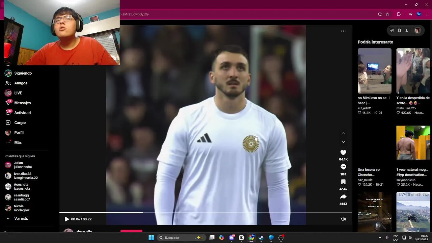The height and width of the screenshot is (243, 432).
Task: Open Actividad notifications in sidebar
Action: 23,113
